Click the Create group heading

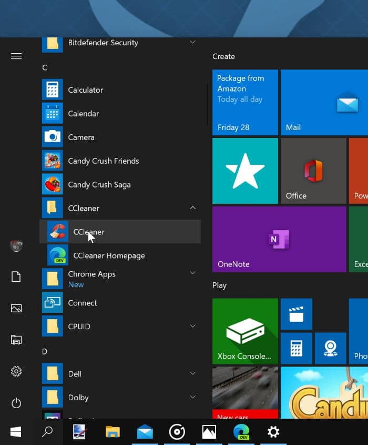coord(223,56)
